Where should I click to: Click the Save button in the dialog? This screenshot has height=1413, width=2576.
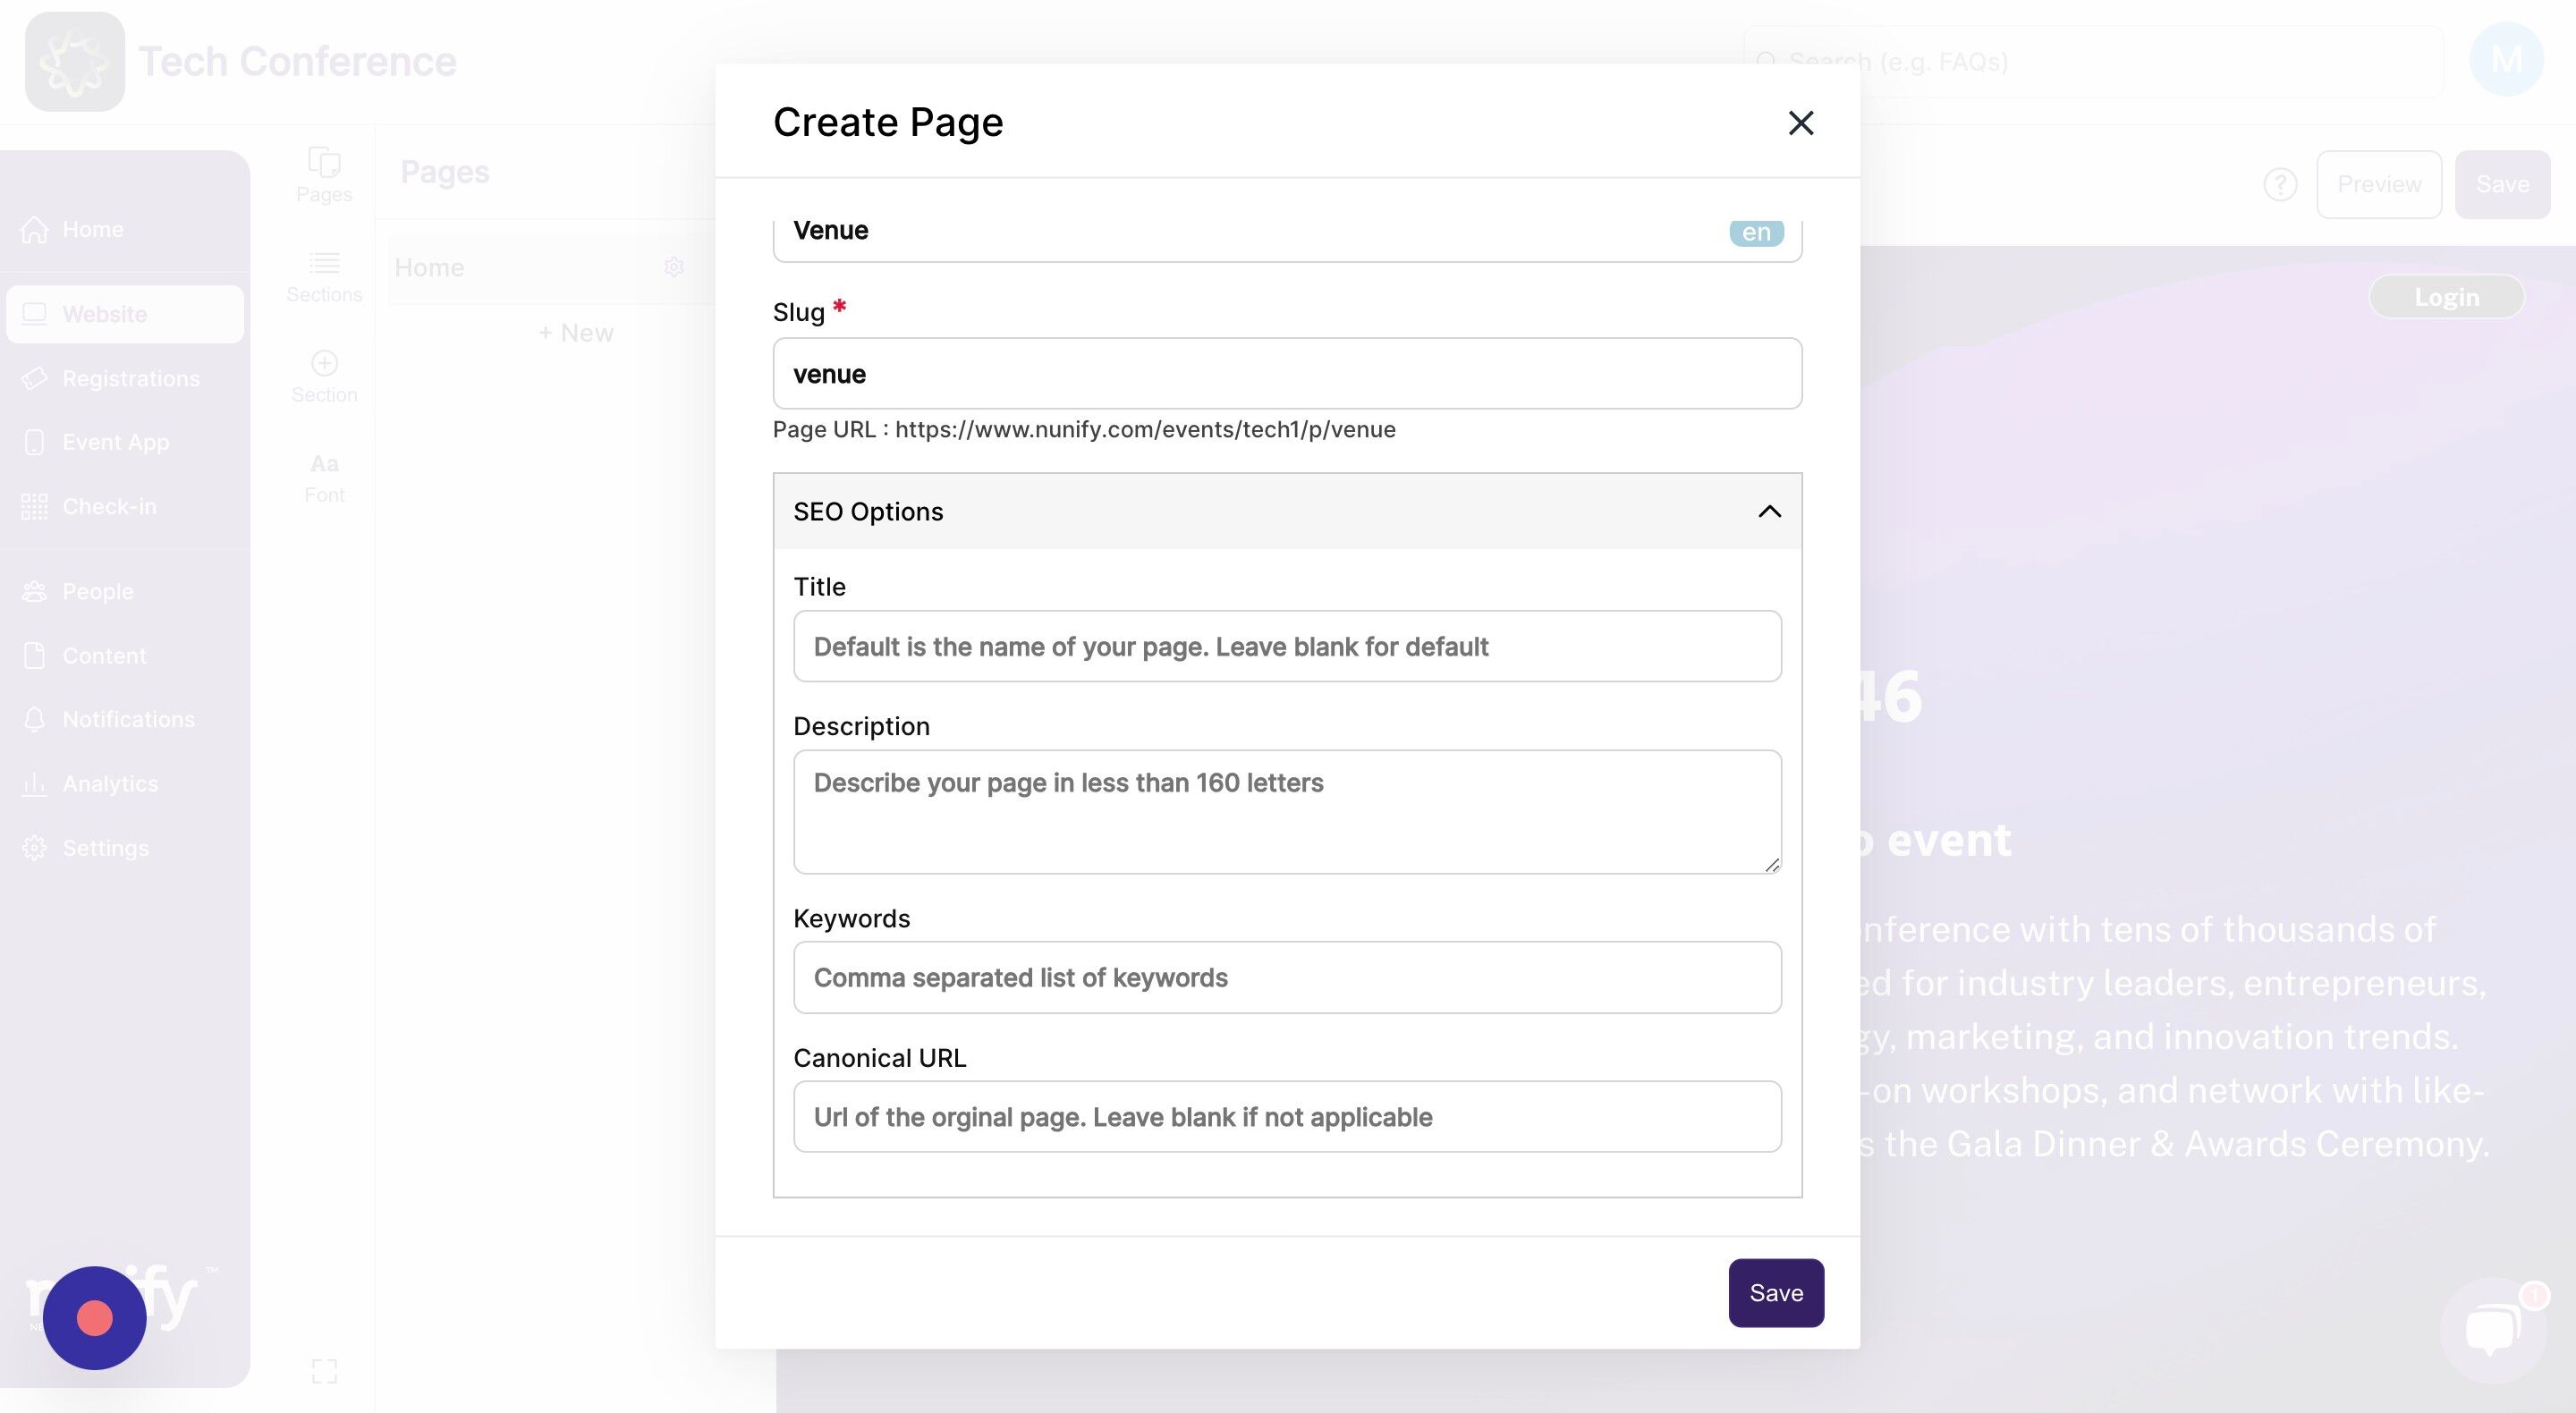[1775, 1292]
